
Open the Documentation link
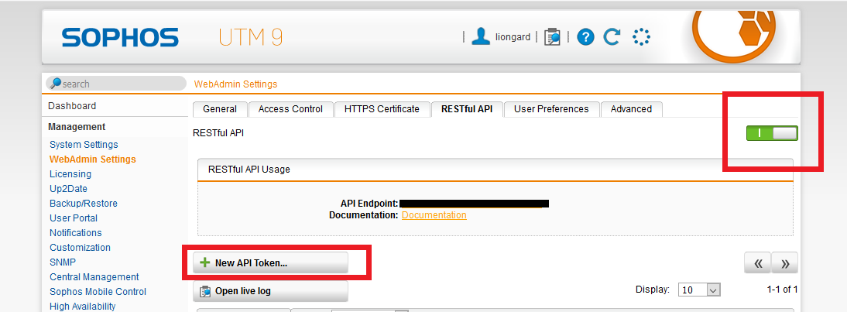pos(434,214)
